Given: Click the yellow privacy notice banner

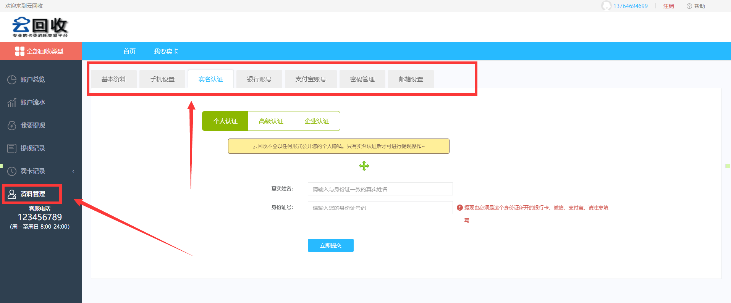Looking at the screenshot, I should click(339, 146).
